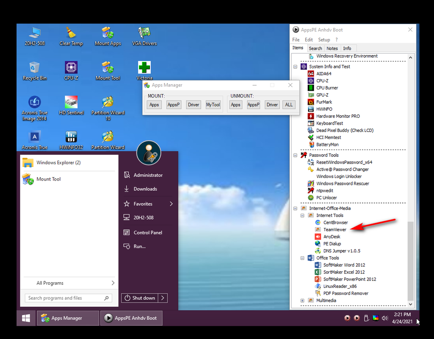Click the AppsPE Anhdv Boot taskbar button
434x339 pixels.
(131, 318)
